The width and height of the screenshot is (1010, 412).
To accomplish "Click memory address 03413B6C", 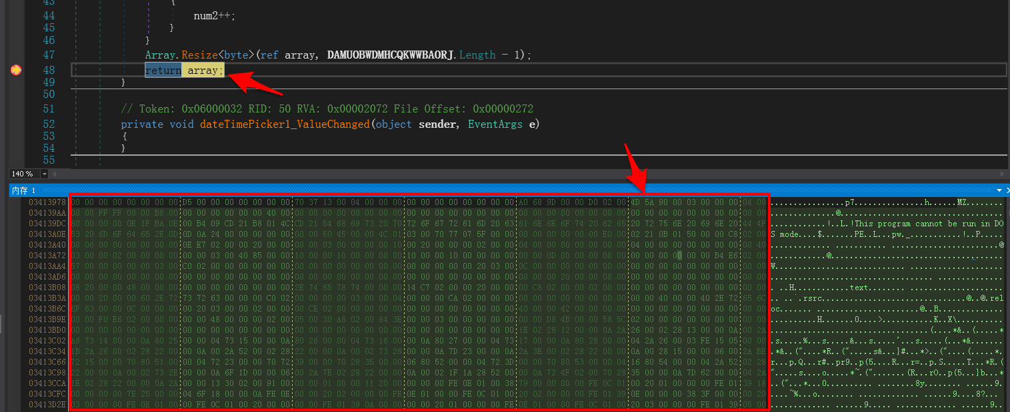I will (47, 309).
